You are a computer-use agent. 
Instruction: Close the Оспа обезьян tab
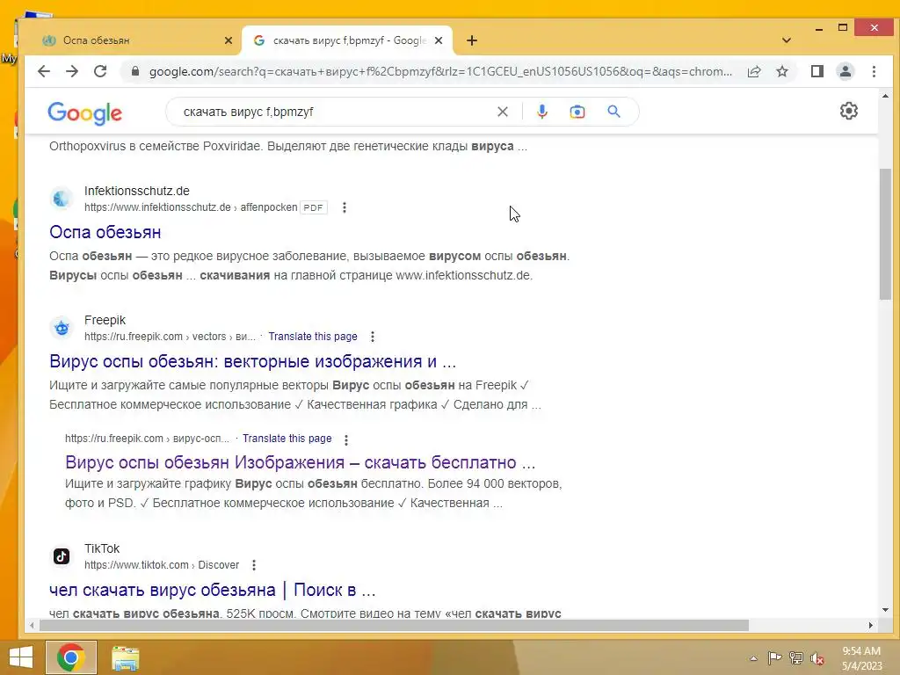(x=228, y=40)
